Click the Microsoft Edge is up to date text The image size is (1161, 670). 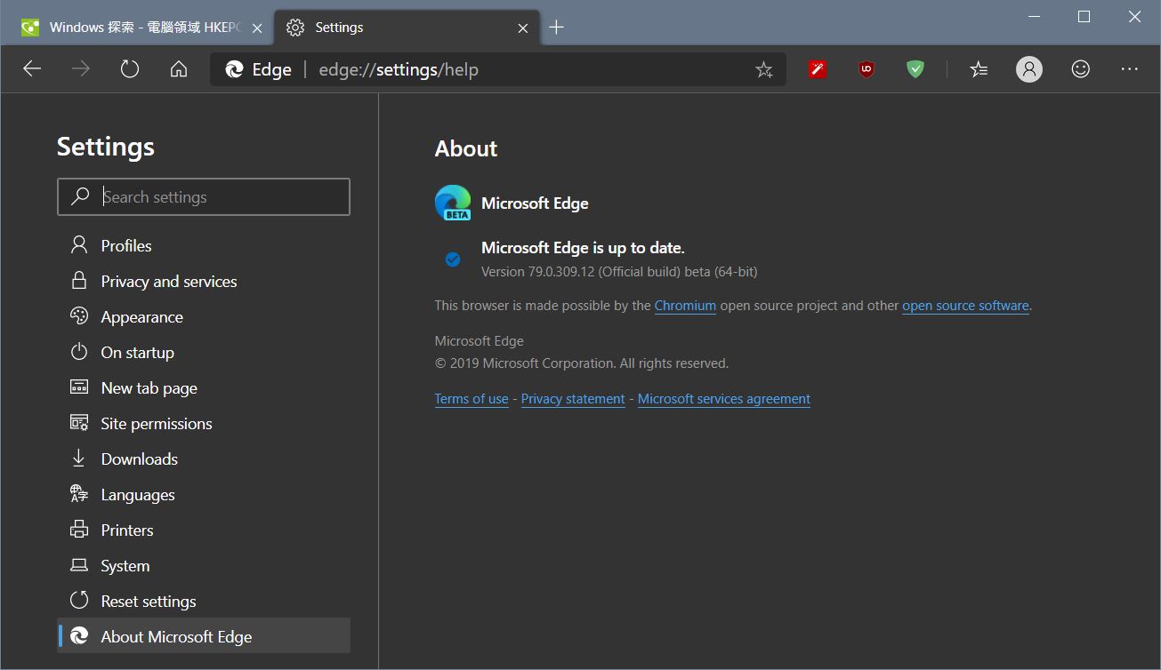(583, 248)
